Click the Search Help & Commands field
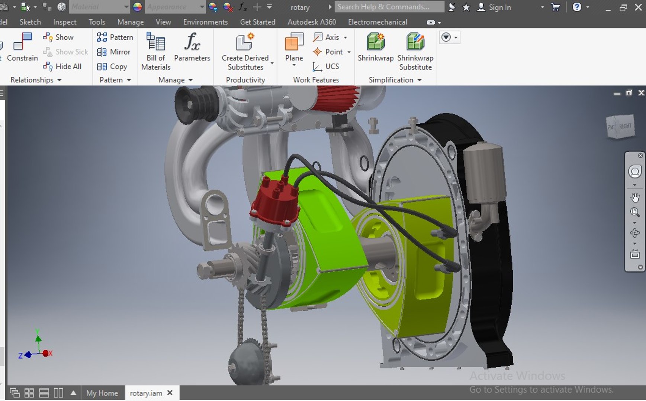 pos(389,7)
